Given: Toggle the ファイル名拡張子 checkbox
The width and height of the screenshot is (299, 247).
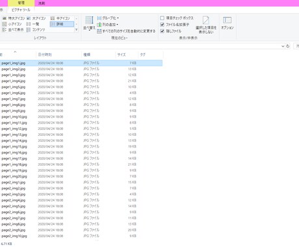Looking at the screenshot, I should point(162,25).
